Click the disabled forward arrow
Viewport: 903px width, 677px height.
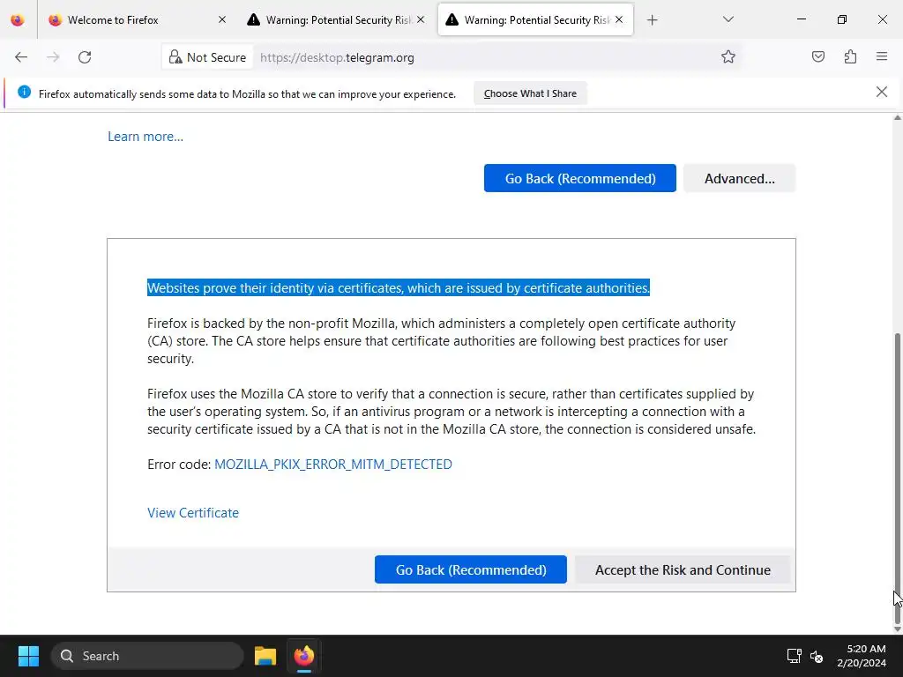click(x=53, y=57)
